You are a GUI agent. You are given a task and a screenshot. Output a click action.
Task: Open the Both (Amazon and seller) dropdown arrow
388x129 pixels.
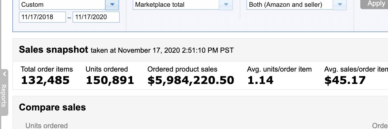coord(340,5)
